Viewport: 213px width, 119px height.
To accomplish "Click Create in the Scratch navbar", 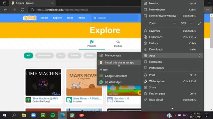I will point(44,18).
